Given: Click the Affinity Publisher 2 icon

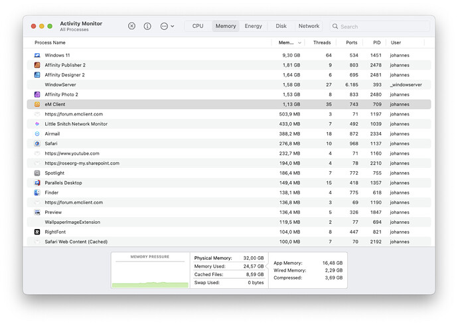Looking at the screenshot, I should 37,65.
